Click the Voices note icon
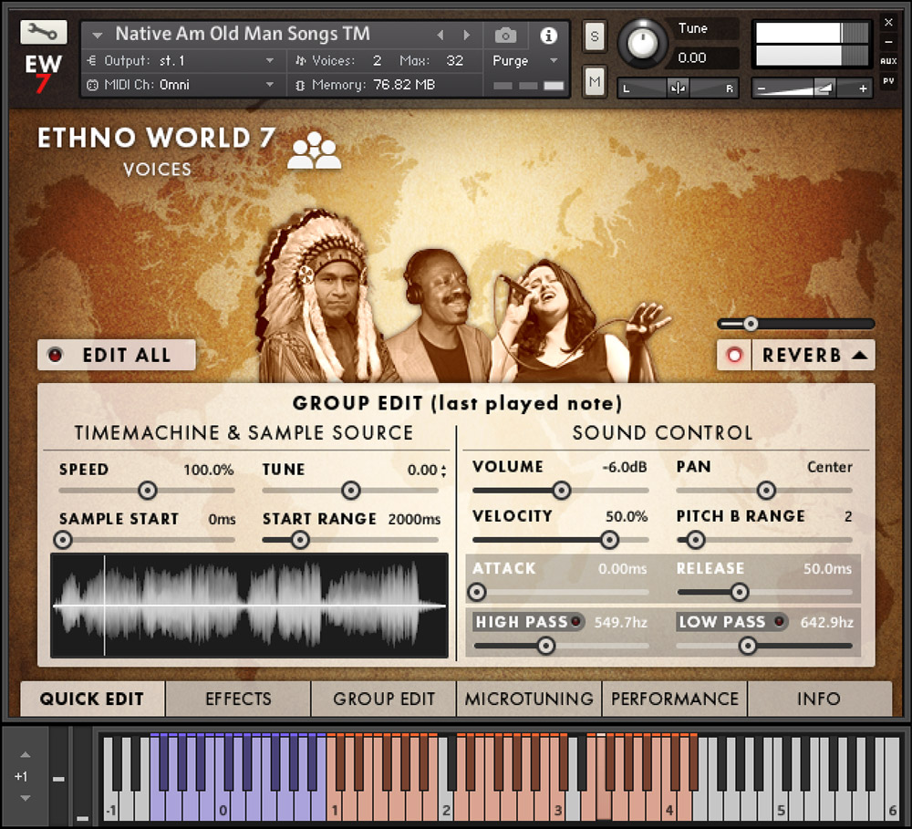This screenshot has width=912, height=829. tap(300, 60)
